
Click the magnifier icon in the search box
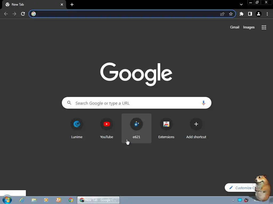[x=69, y=103]
